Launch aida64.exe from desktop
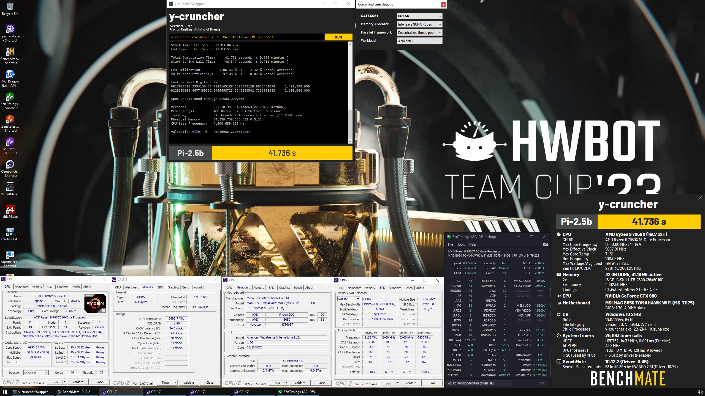The width and height of the screenshot is (705, 396). click(10, 212)
